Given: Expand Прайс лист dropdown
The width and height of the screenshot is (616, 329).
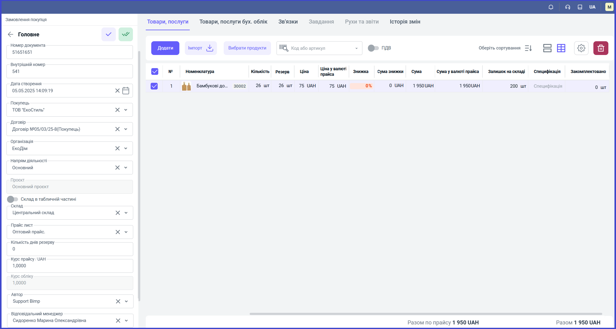Looking at the screenshot, I should (x=126, y=232).
